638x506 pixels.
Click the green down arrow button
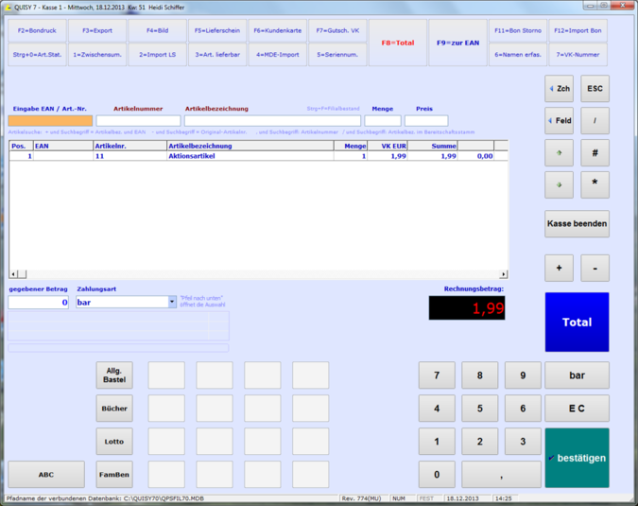click(x=559, y=184)
